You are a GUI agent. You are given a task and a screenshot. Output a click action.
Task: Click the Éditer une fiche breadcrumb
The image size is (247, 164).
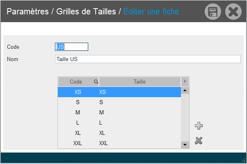tap(151, 11)
